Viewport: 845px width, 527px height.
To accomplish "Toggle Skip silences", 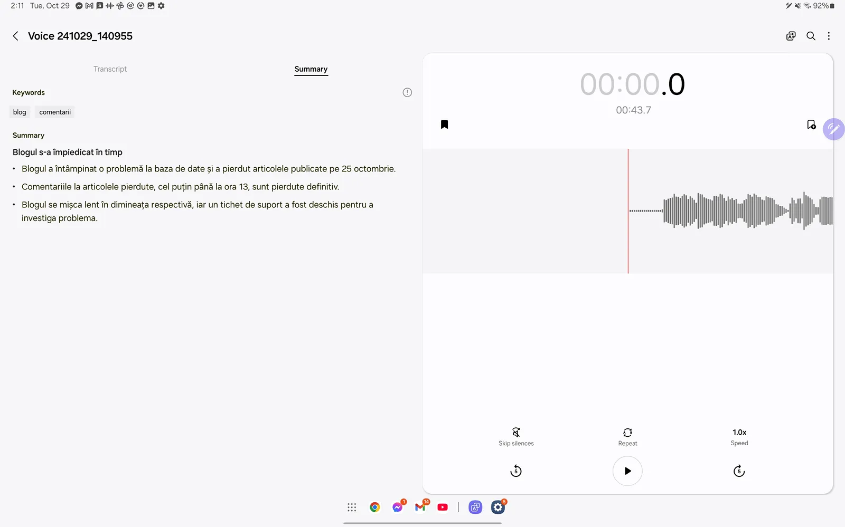I will pos(516,436).
